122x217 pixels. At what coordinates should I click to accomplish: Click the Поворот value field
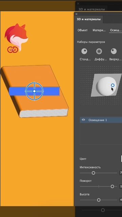[x=121, y=186]
